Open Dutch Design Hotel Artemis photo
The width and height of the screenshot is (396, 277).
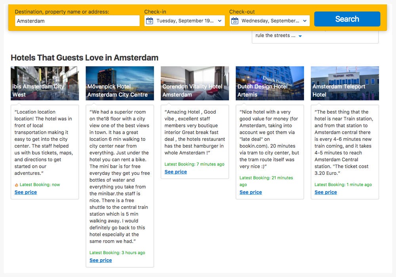point(270,83)
